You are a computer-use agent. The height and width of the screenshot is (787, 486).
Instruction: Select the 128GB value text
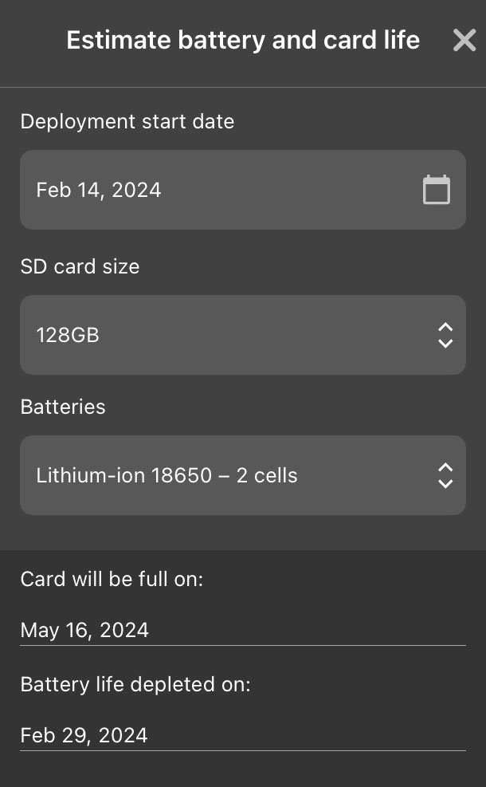coord(68,335)
